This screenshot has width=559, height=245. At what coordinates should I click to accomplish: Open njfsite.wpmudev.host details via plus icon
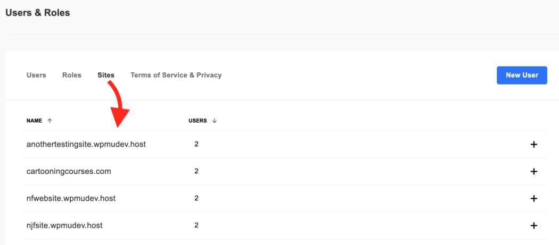534,225
